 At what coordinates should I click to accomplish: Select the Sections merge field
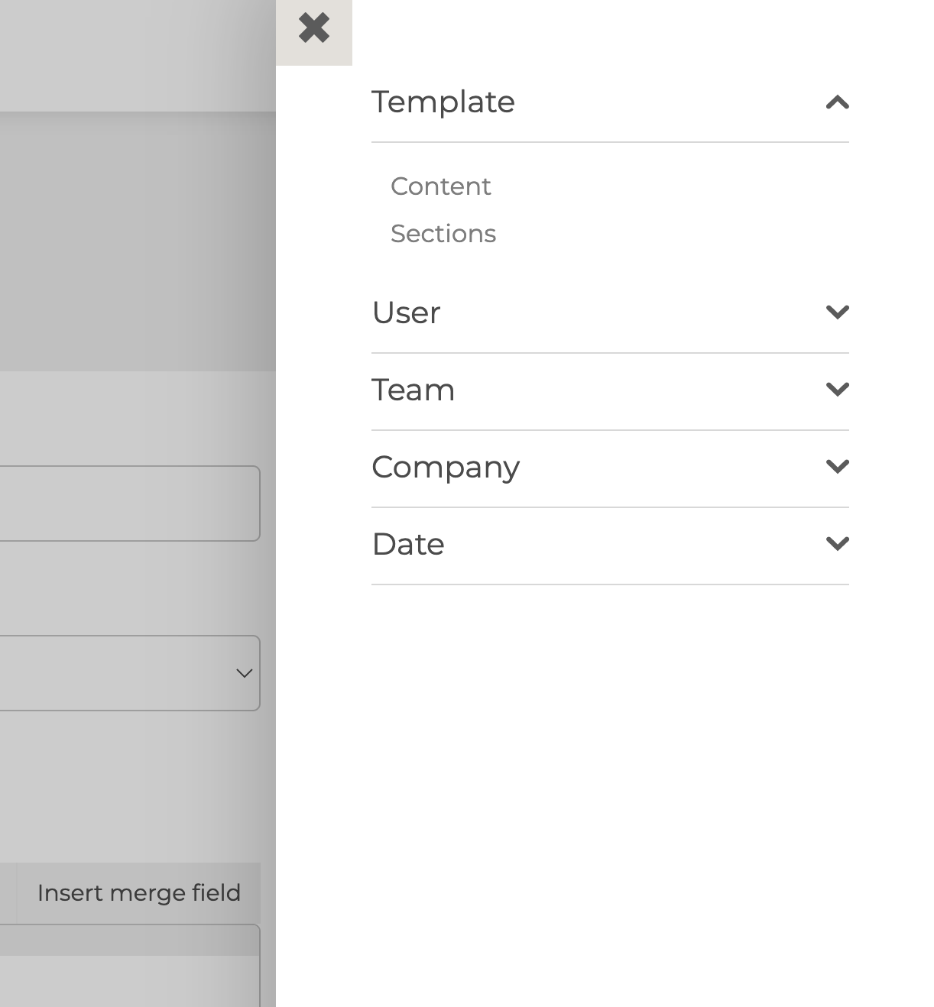pyautogui.click(x=443, y=234)
